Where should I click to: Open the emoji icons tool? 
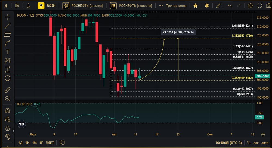click(x=8, y=78)
